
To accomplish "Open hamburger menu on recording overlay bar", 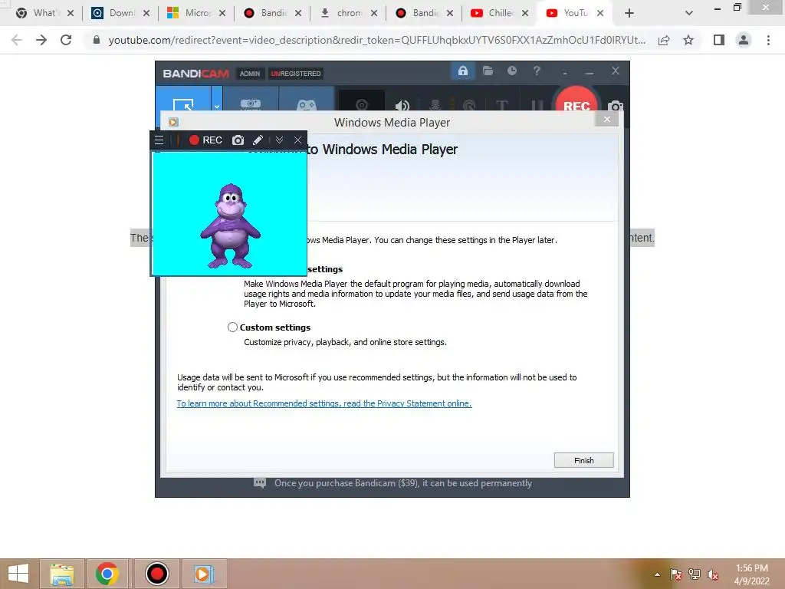I will pos(159,140).
